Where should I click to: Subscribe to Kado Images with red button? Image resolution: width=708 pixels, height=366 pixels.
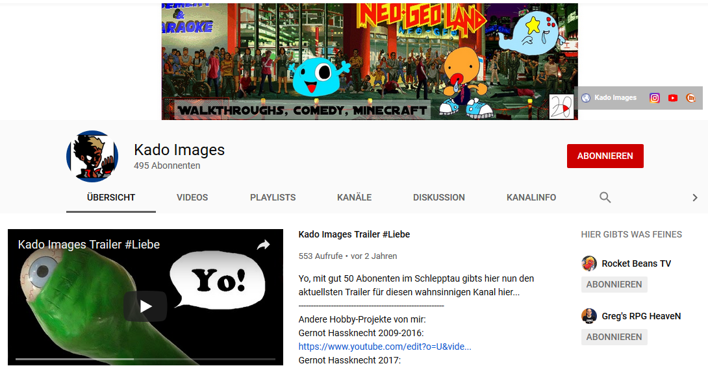605,156
